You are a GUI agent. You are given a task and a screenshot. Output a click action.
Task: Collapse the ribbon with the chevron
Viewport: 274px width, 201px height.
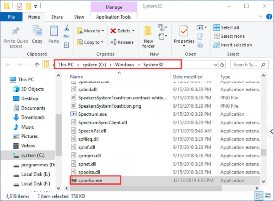click(261, 17)
